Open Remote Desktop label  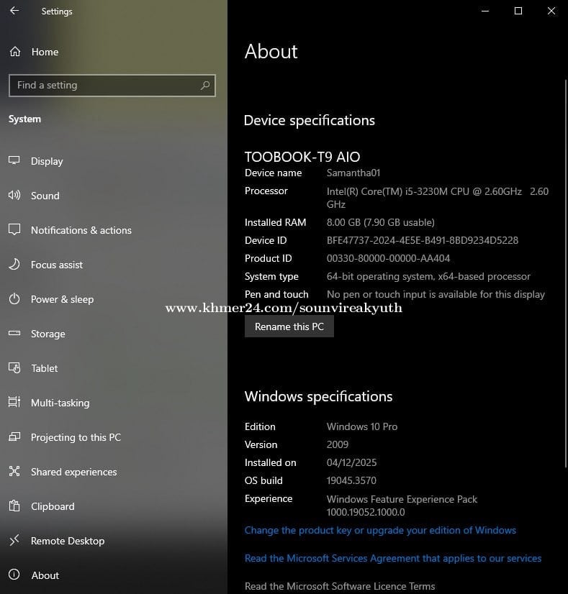tap(68, 541)
